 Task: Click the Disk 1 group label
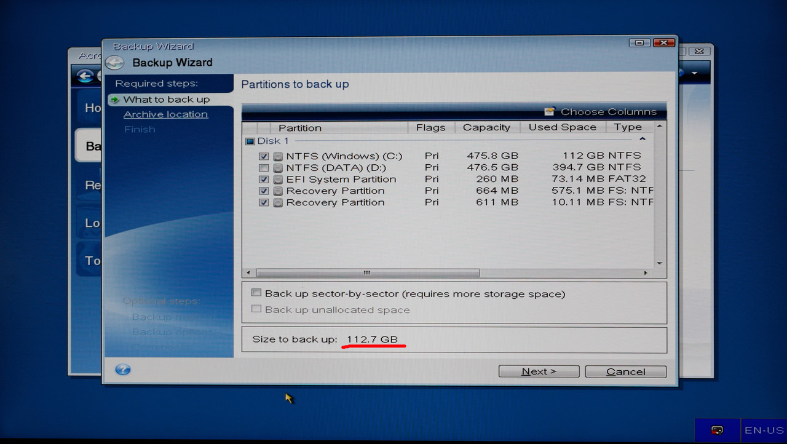(272, 141)
